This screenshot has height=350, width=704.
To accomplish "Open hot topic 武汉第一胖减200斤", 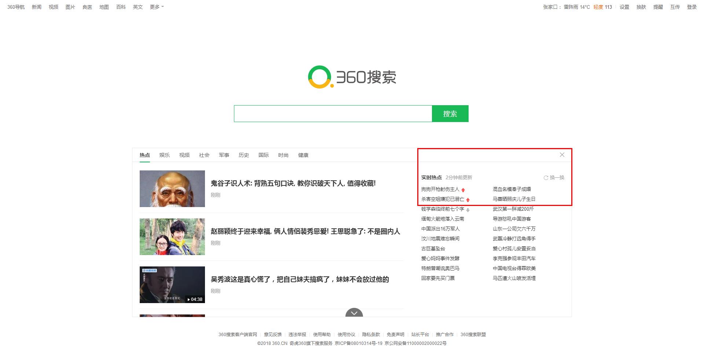I will coord(513,209).
